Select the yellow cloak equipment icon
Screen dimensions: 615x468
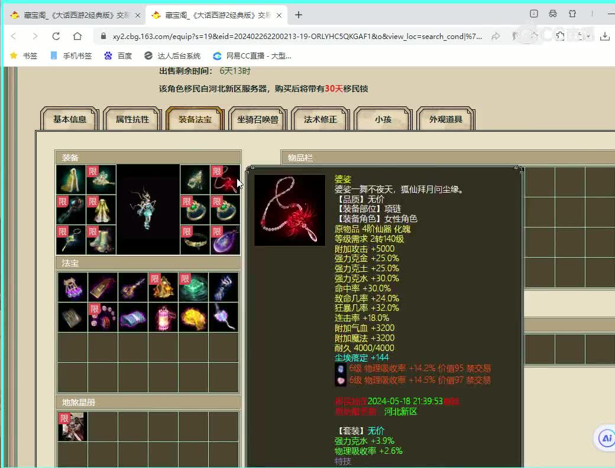tap(71, 180)
